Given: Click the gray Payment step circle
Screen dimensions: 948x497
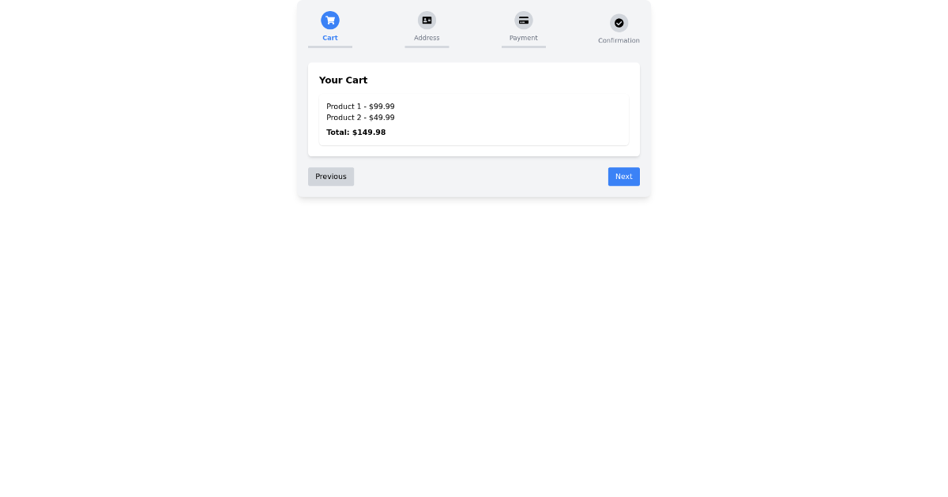Looking at the screenshot, I should pos(524,20).
